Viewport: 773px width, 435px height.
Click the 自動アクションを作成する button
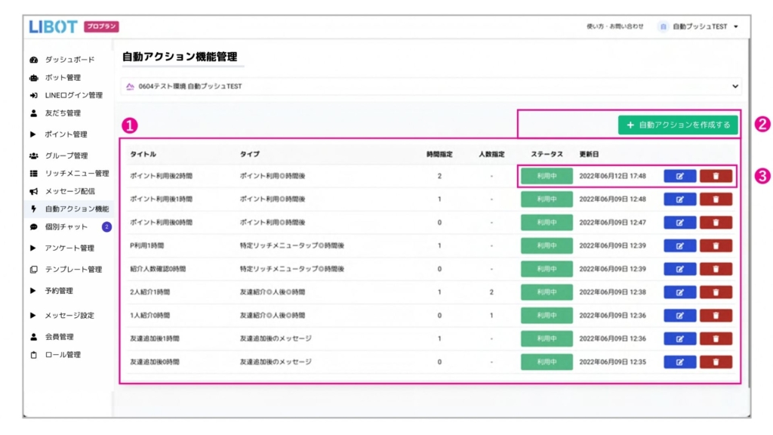point(677,125)
